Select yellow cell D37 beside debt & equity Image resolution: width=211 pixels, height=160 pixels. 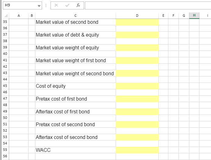(137, 35)
